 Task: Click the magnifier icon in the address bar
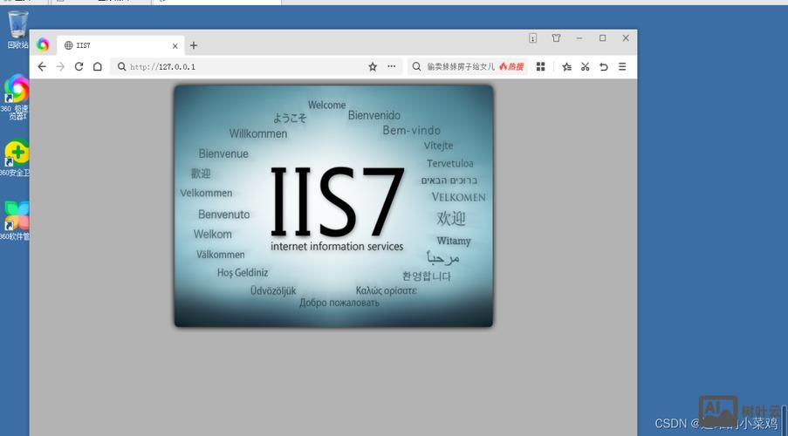coord(121,67)
